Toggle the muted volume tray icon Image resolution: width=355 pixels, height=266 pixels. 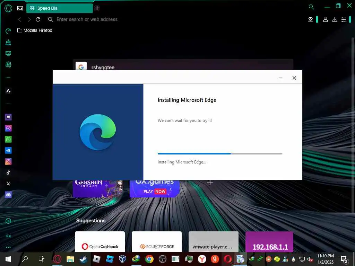tap(310, 259)
